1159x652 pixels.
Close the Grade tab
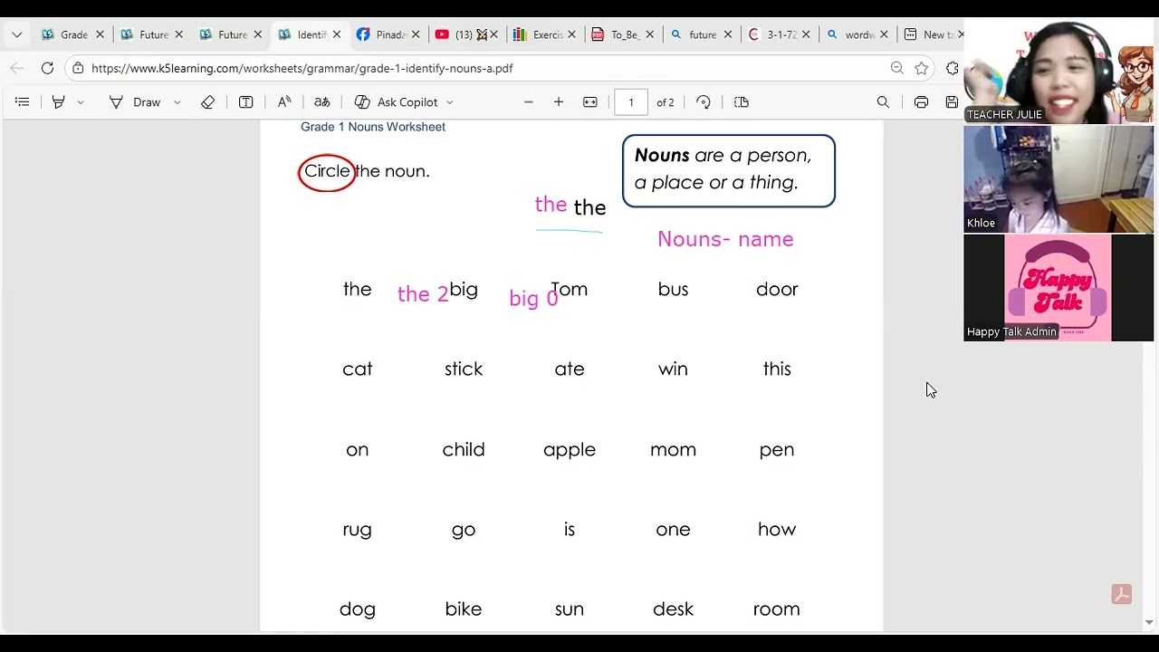click(x=100, y=34)
